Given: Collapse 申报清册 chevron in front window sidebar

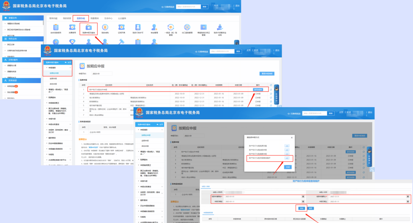Looking at the screenshot, I should [162, 130].
